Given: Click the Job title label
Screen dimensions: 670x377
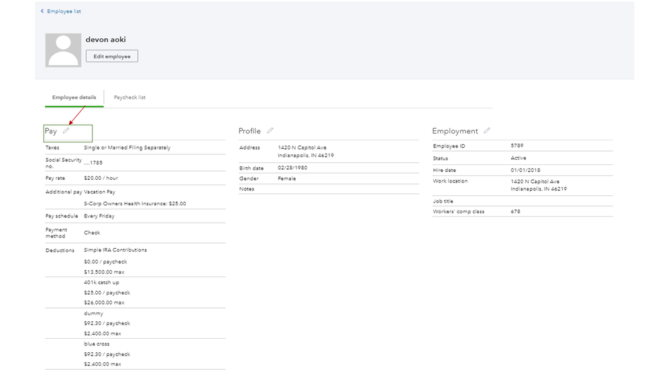Looking at the screenshot, I should pos(443,201).
